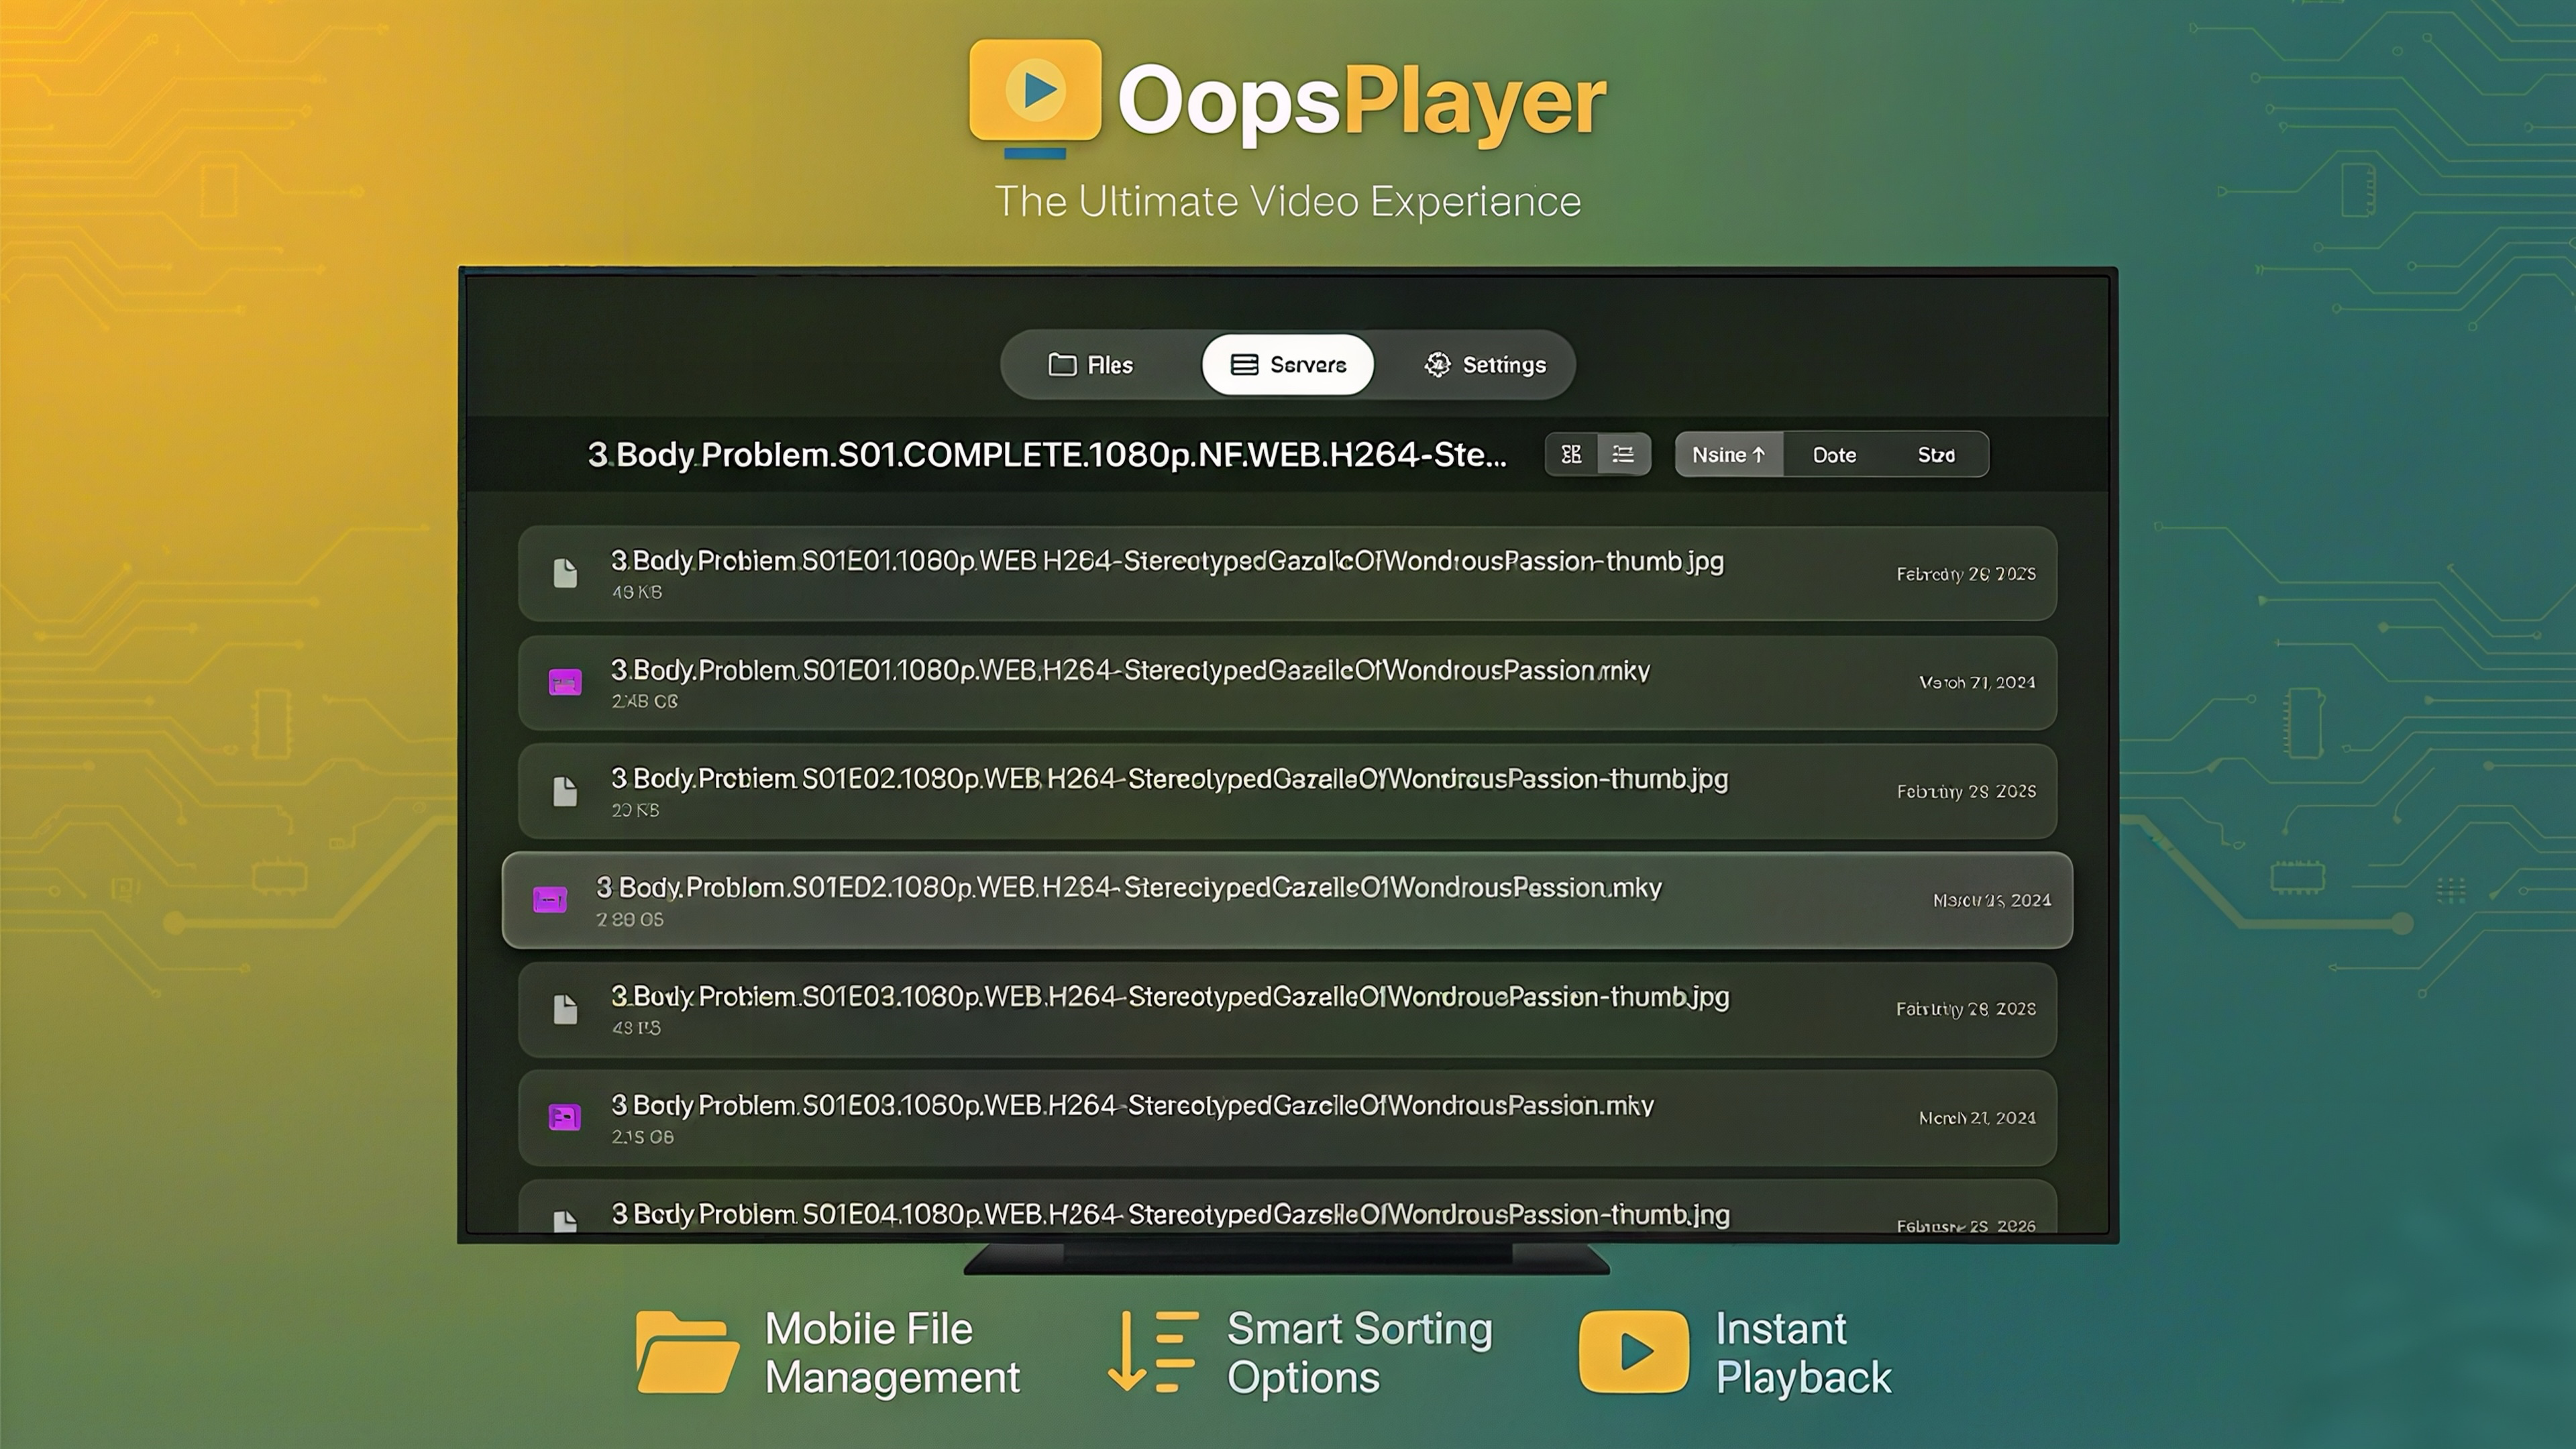Click the purple video icon of S01E03 mkv
Image resolution: width=2576 pixels, height=1449 pixels.
click(x=565, y=1117)
